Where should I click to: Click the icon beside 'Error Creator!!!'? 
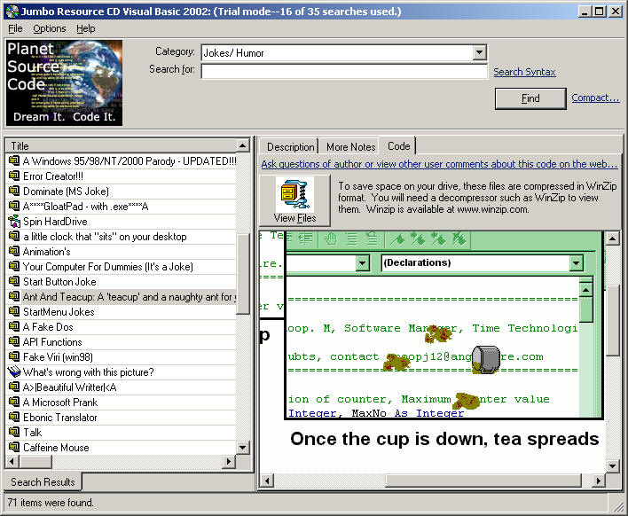pos(14,176)
